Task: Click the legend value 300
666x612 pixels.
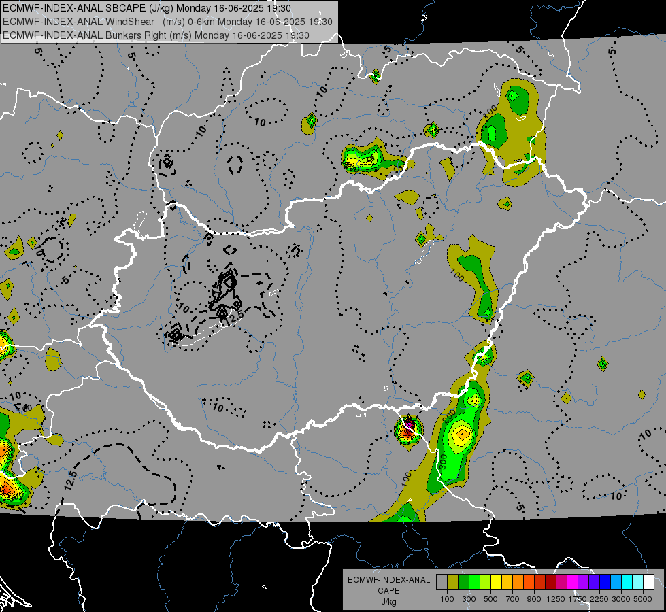Action: [x=469, y=599]
